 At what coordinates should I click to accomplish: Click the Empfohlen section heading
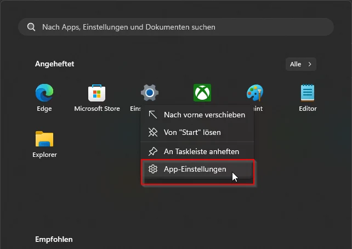[x=54, y=239]
